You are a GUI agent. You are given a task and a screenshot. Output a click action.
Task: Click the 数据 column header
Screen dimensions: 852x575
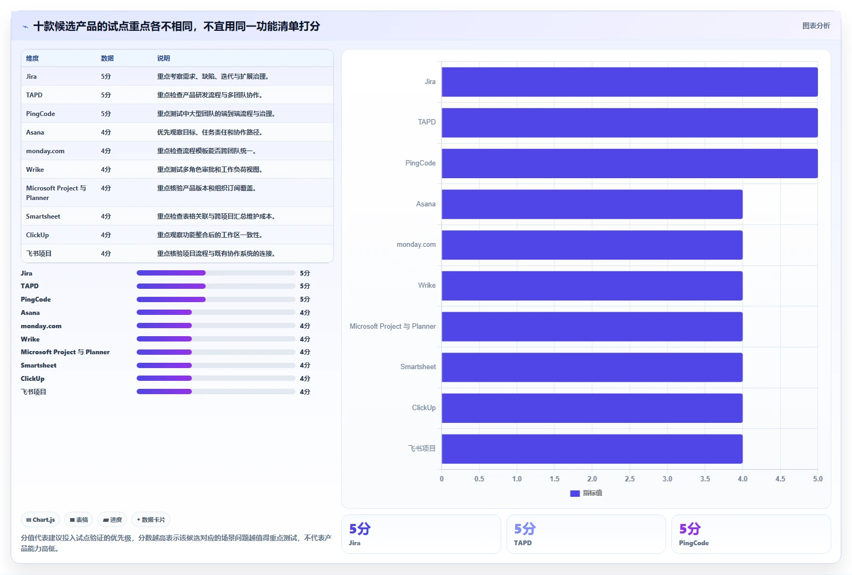(107, 59)
